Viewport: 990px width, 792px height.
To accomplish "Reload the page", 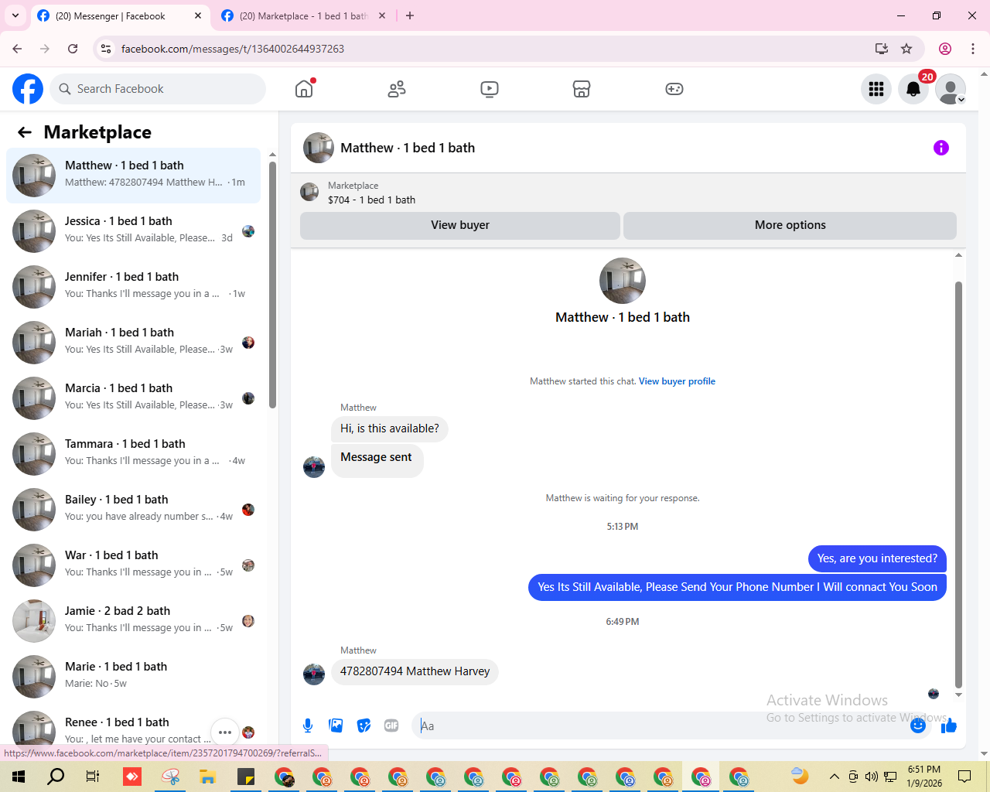I will (x=73, y=49).
